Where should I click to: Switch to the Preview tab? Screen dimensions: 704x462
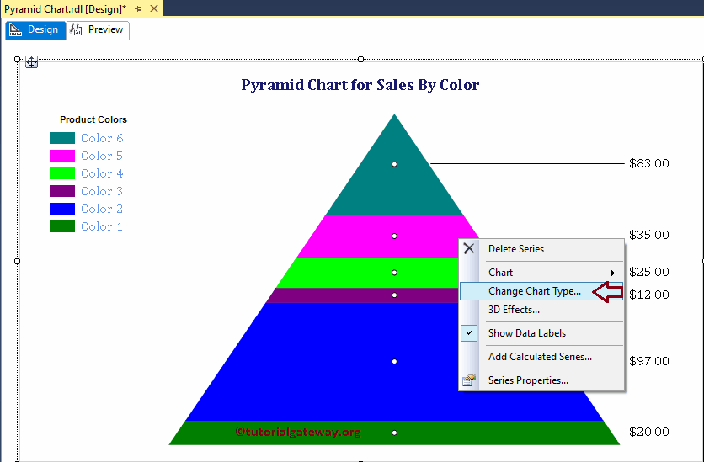pos(98,30)
